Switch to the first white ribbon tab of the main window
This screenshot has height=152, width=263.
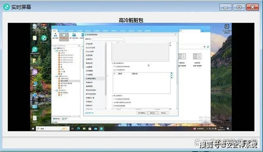(55, 31)
